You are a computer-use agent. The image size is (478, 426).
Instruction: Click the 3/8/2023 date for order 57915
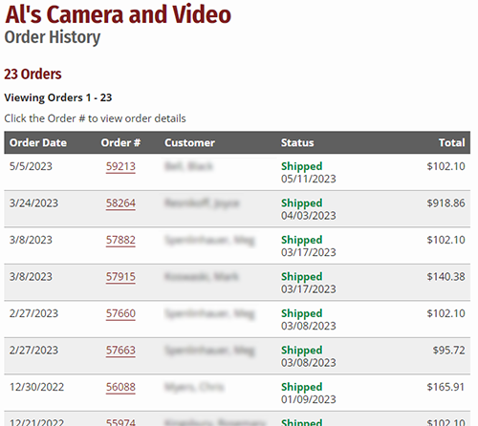(31, 277)
